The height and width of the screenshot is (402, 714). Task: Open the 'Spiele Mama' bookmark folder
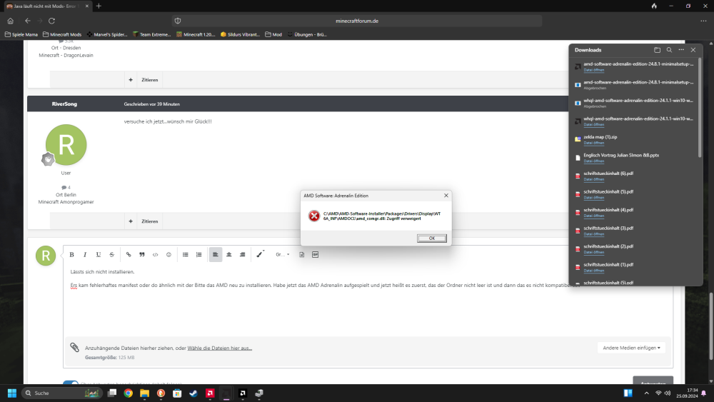click(x=21, y=34)
